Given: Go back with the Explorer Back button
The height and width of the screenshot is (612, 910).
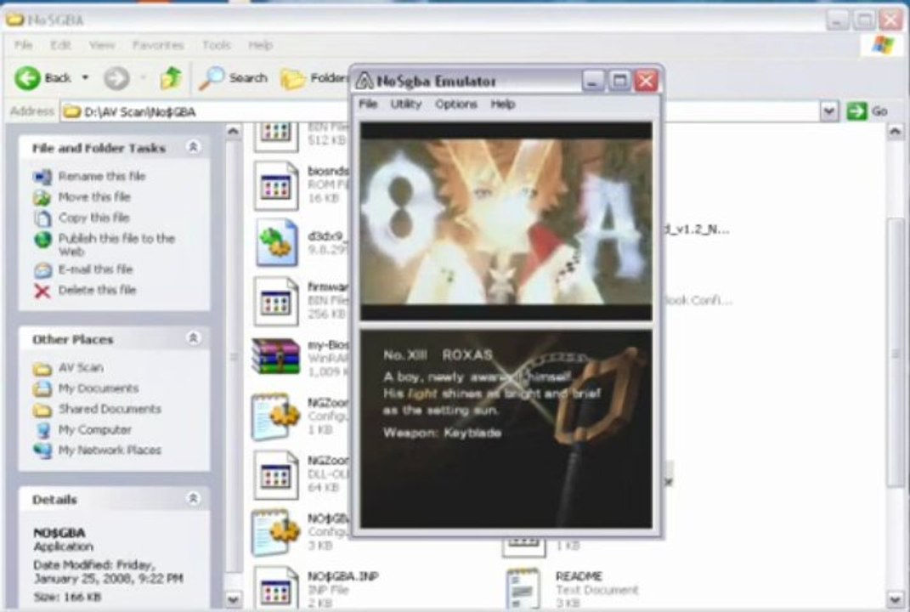Looking at the screenshot, I should pos(42,78).
